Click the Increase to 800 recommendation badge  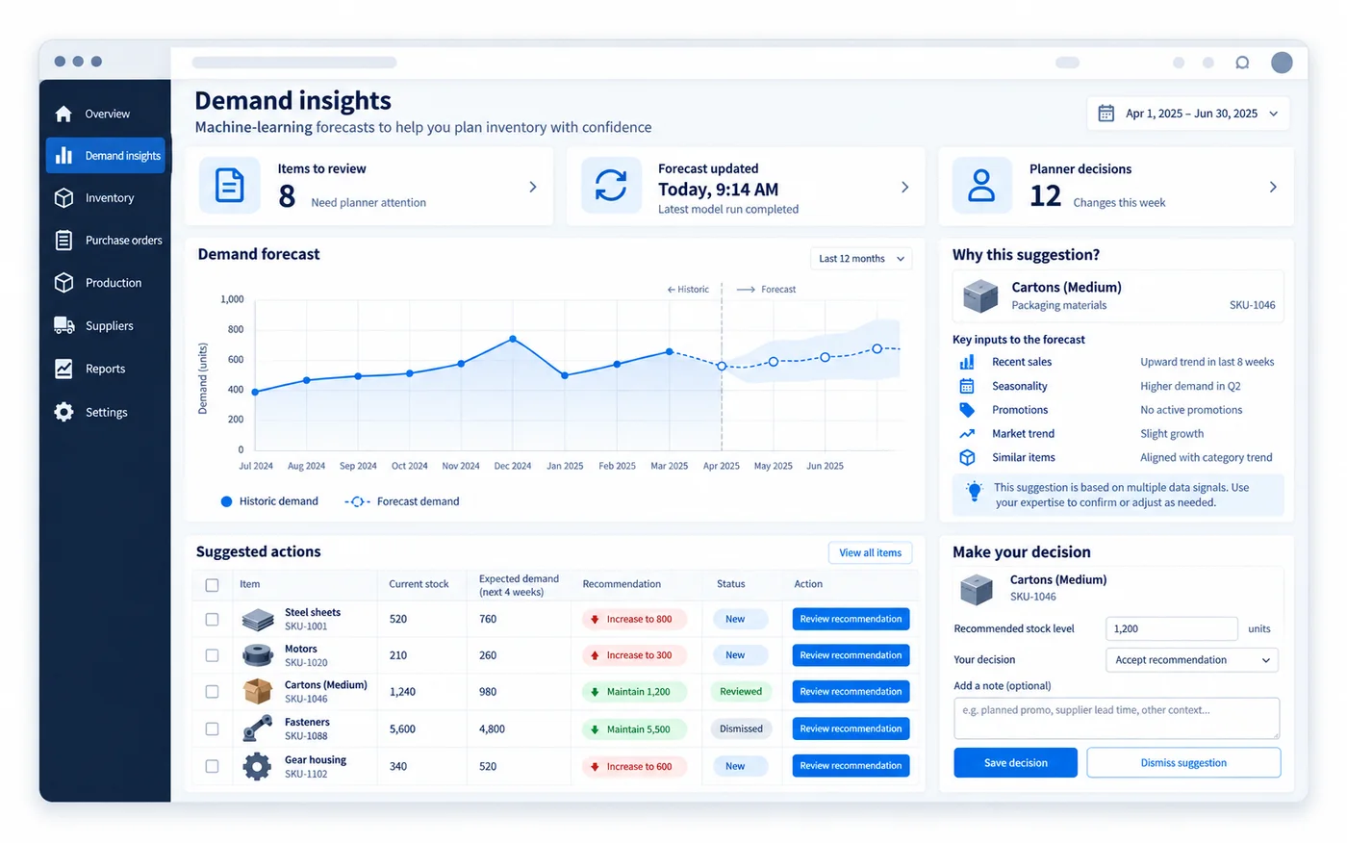(634, 620)
